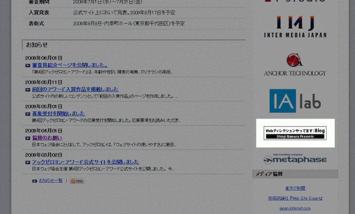Image resolution: width=355 pixels, height=214 pixels.
Task: Click arrow bullet beside 審査員紹介ページ news
Action: 28,65
